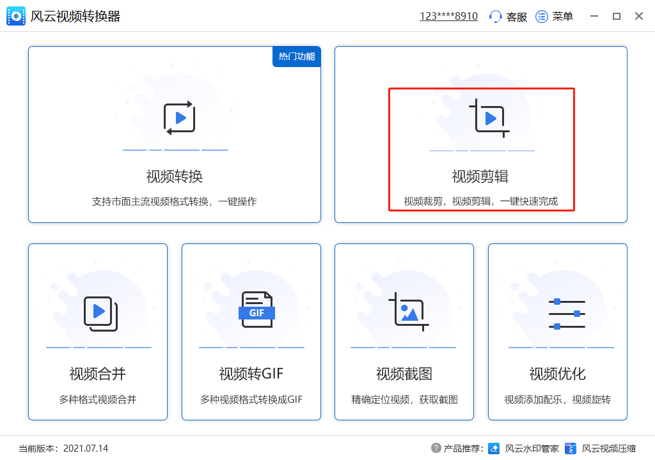
Task: Open the 菜单 menu
Action: [x=562, y=17]
